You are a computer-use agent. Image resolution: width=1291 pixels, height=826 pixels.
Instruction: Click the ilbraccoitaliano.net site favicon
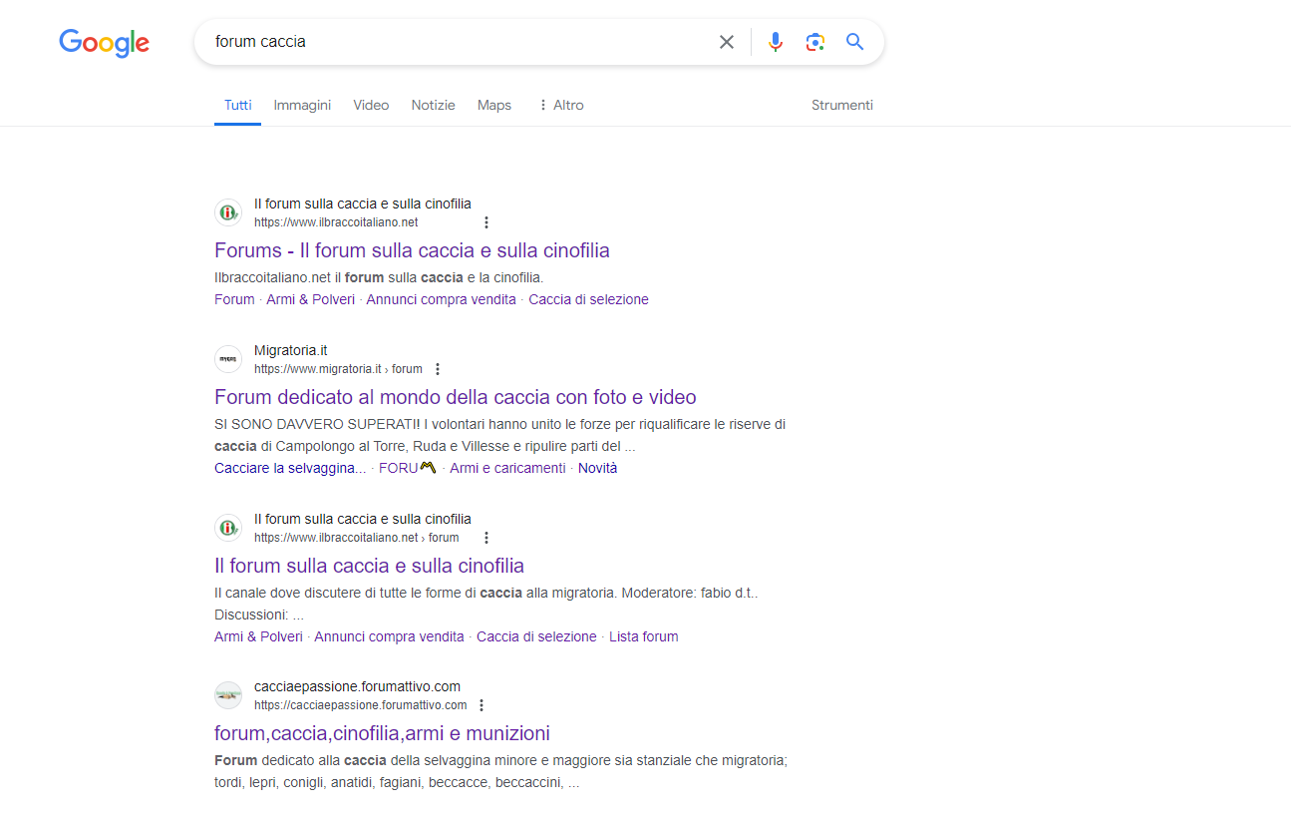[x=227, y=211]
